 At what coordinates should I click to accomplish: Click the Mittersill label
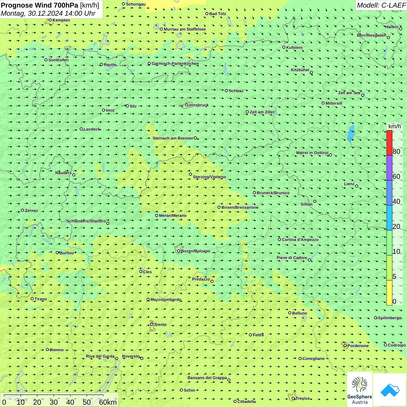(x=334, y=103)
